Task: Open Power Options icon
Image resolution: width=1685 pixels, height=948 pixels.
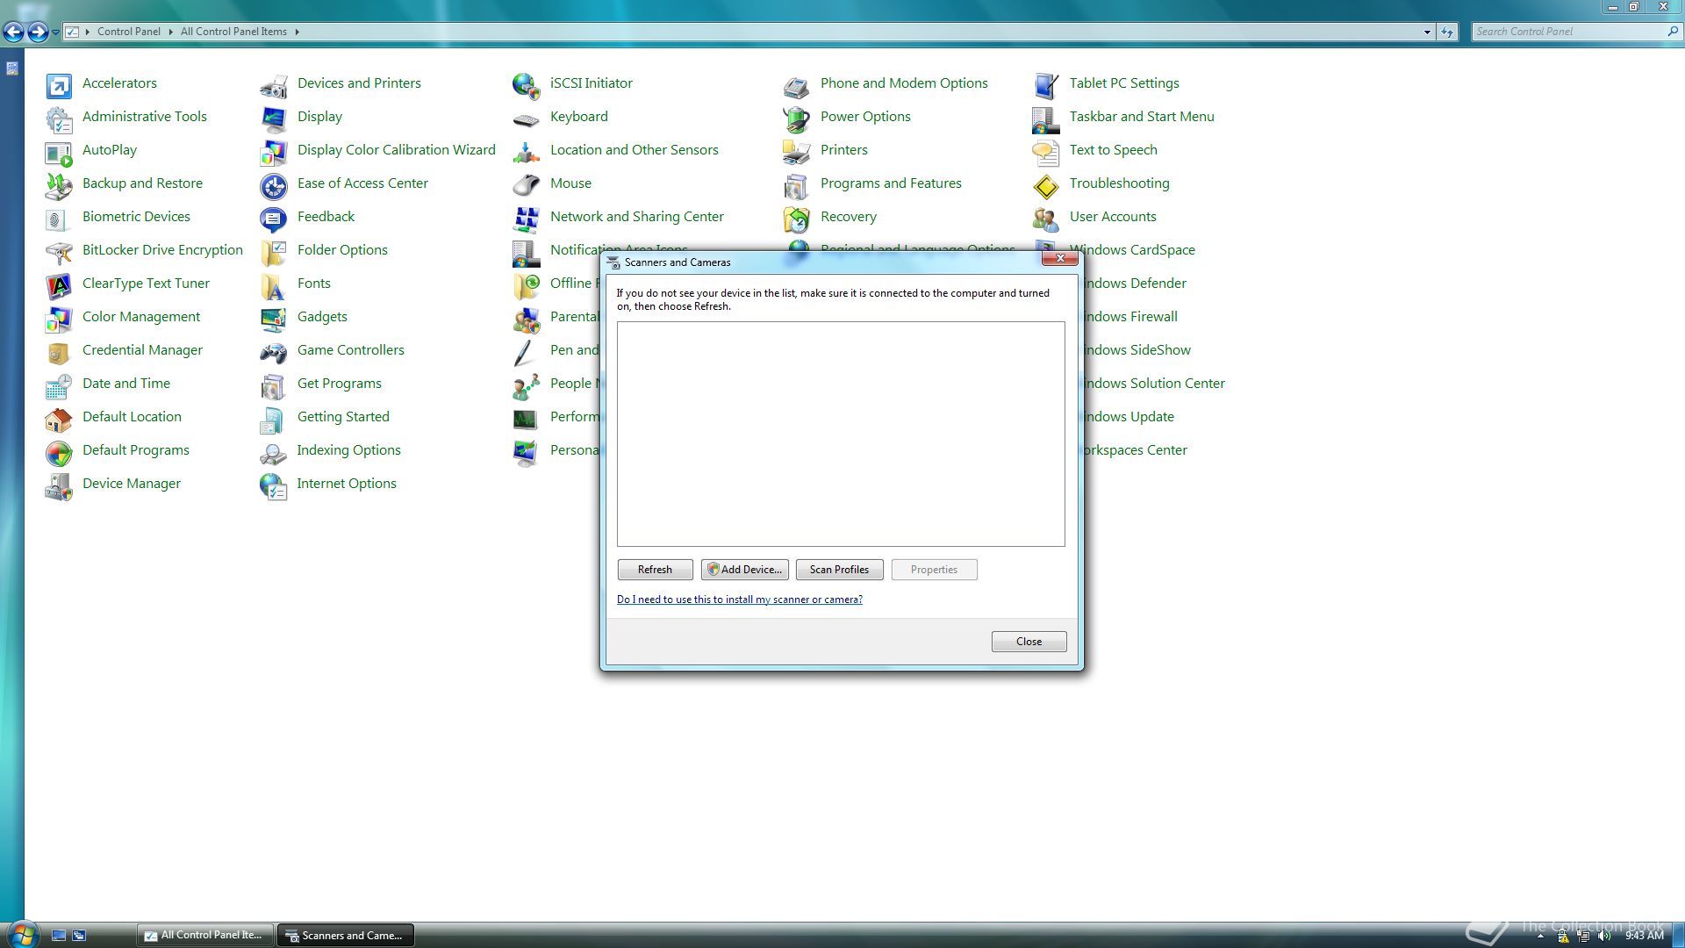Action: tap(797, 118)
